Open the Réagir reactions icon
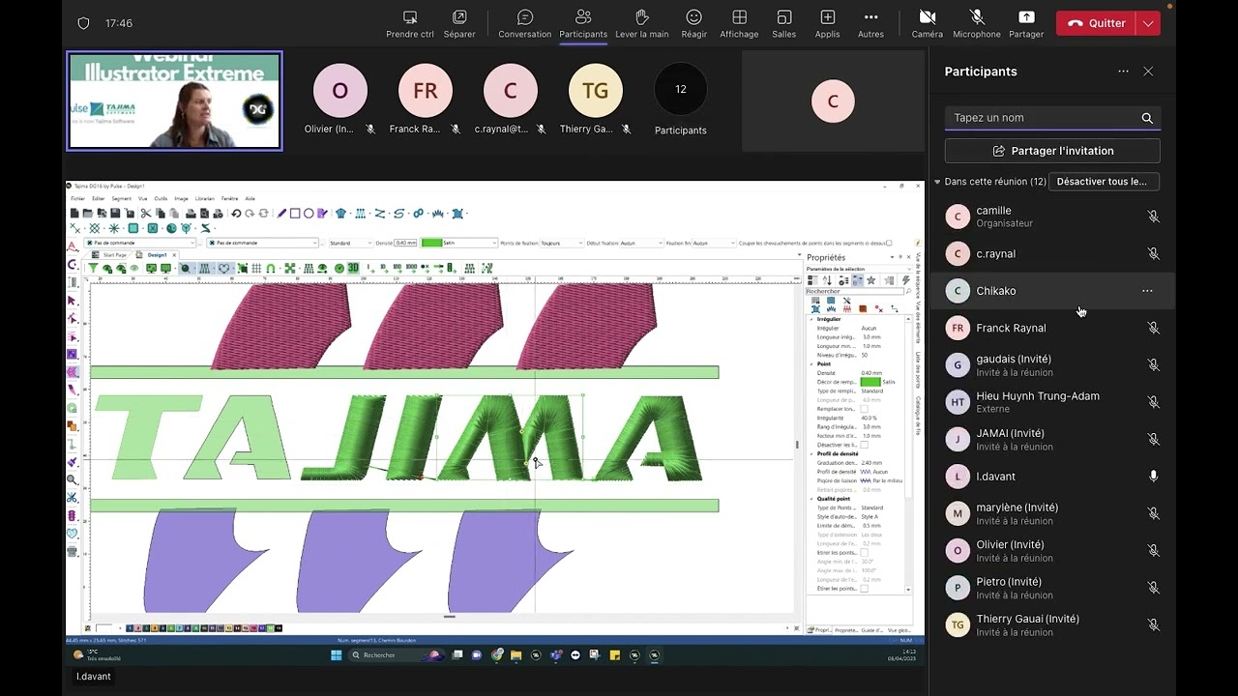This screenshot has width=1238, height=696. [x=693, y=23]
